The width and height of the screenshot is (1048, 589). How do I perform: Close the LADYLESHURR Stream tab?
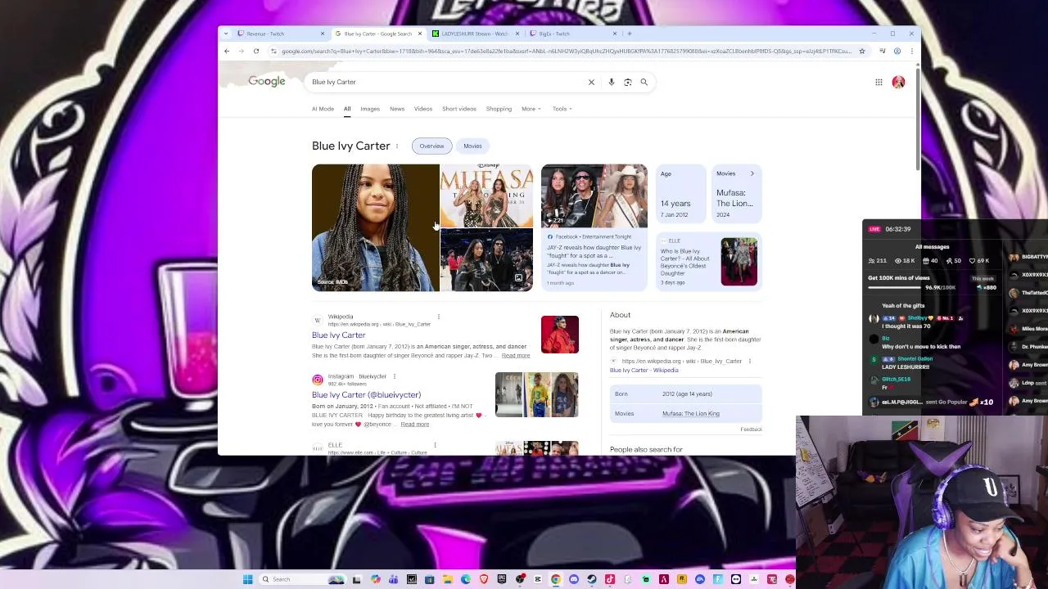[x=517, y=34]
